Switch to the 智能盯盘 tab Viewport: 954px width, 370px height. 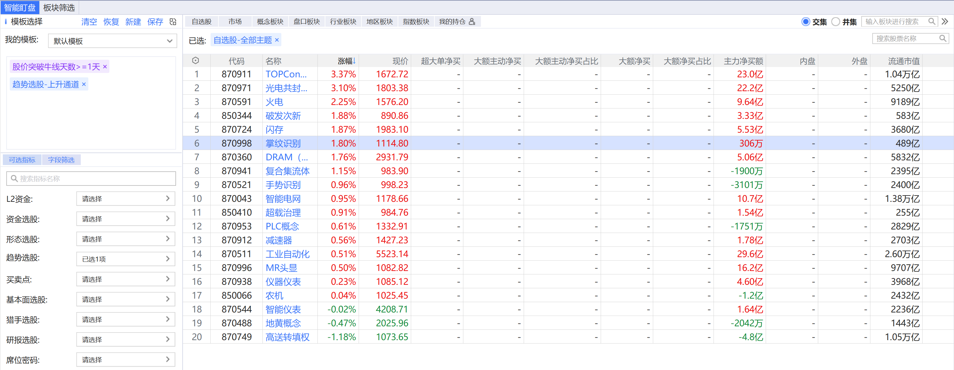[19, 8]
